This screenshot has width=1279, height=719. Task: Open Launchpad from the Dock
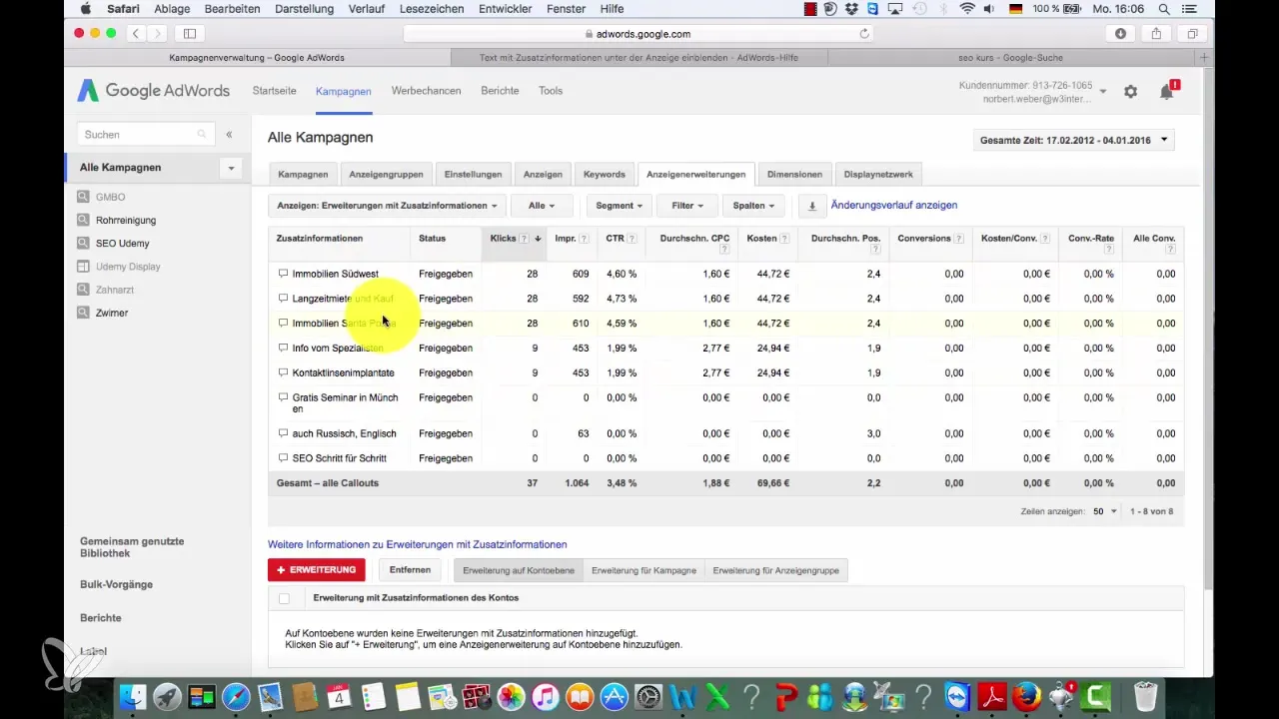[167, 696]
